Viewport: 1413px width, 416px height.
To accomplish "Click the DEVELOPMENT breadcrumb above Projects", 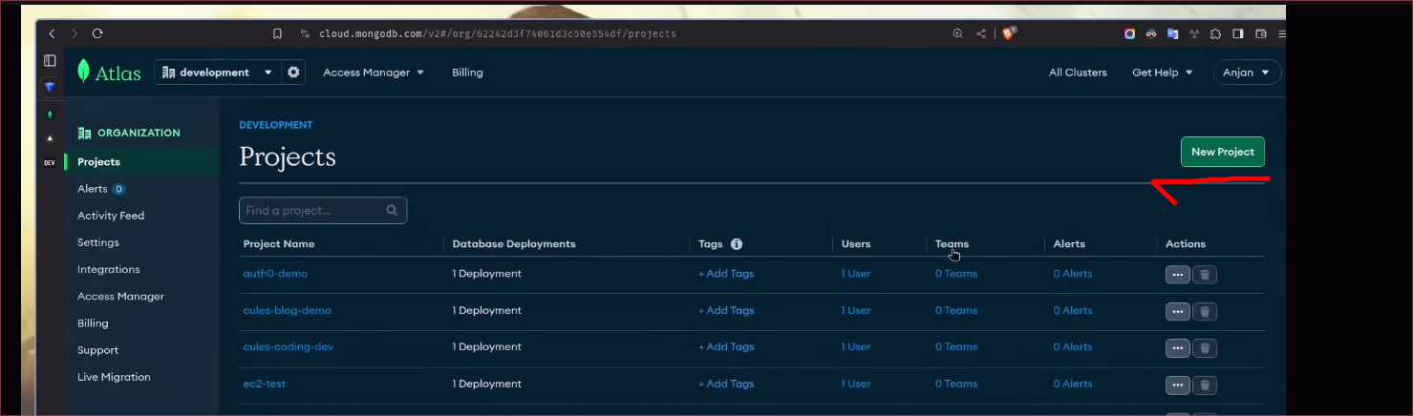I will (275, 125).
